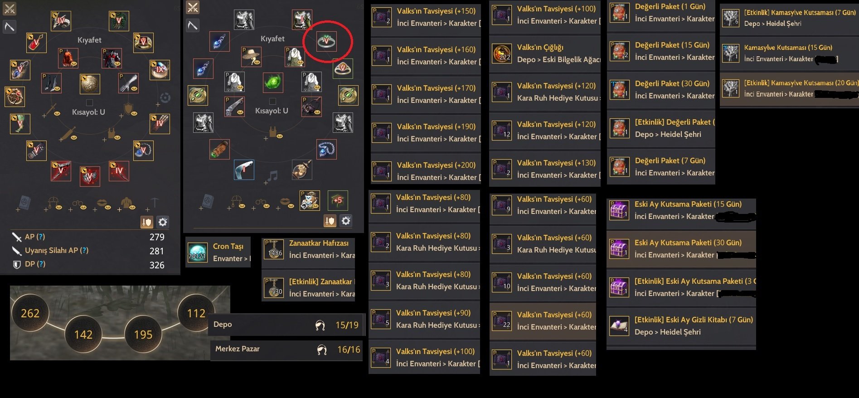859x398 pixels.
Task: Toggle the shield button beside right panel gear
Action: [x=330, y=221]
